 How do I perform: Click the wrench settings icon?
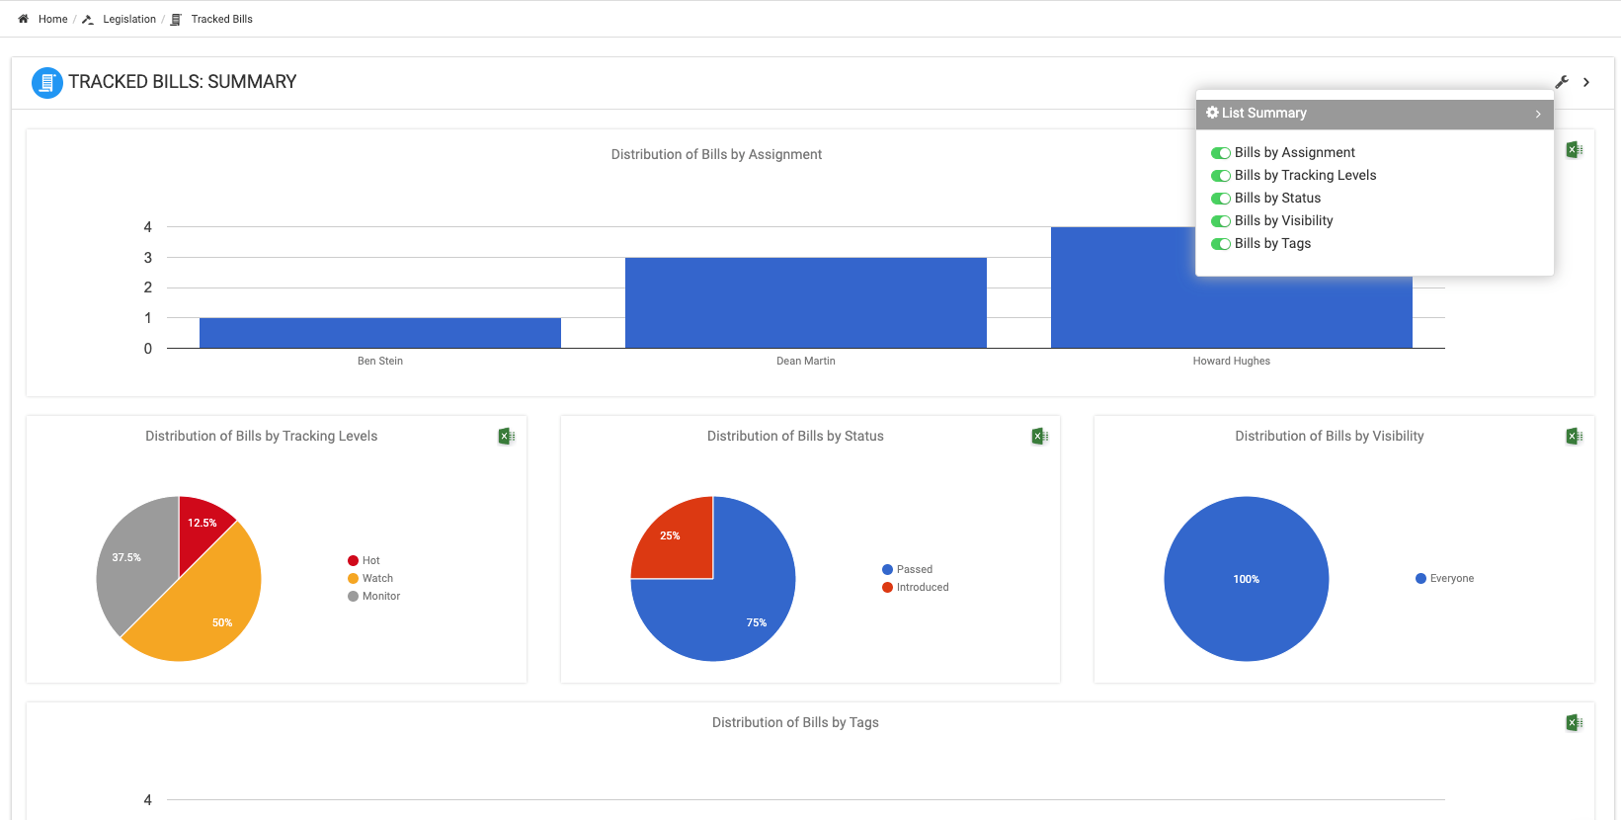tap(1562, 82)
